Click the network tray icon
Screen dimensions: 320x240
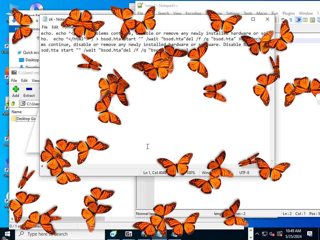tap(264, 234)
